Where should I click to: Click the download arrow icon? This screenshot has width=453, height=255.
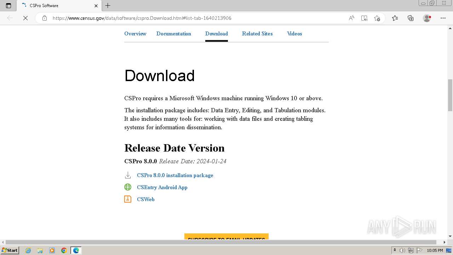pyautogui.click(x=128, y=175)
